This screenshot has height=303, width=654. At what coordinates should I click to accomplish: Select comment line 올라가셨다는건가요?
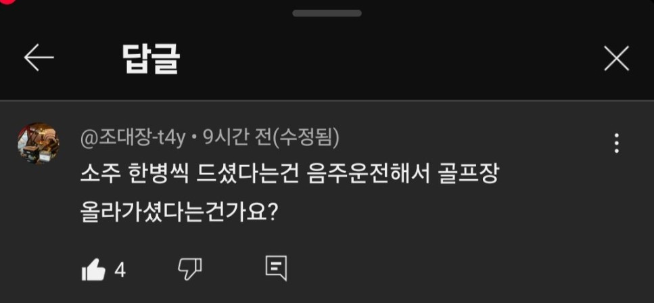click(179, 213)
